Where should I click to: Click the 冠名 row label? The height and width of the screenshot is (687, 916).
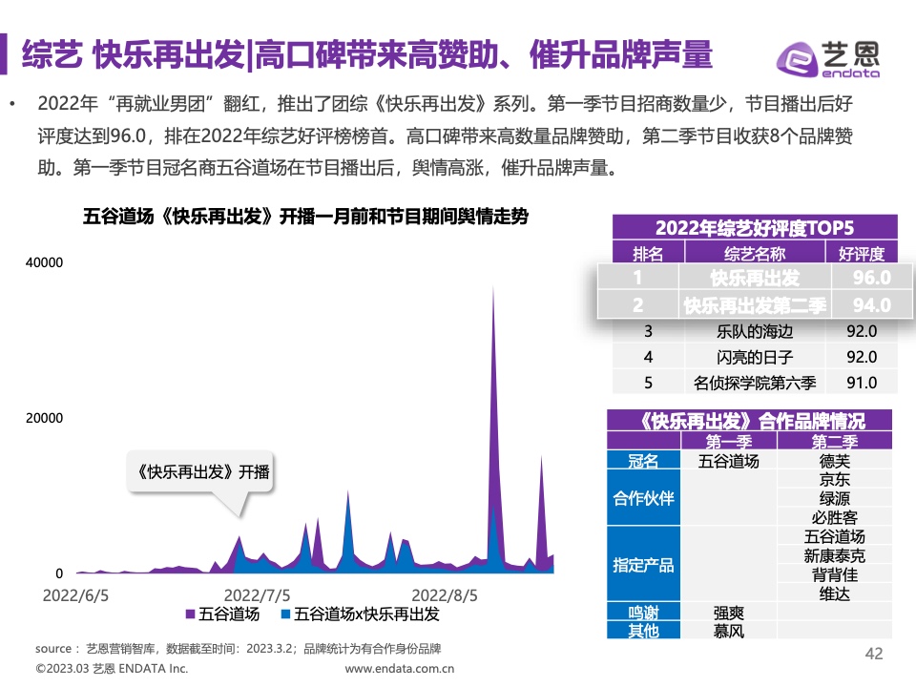click(642, 461)
